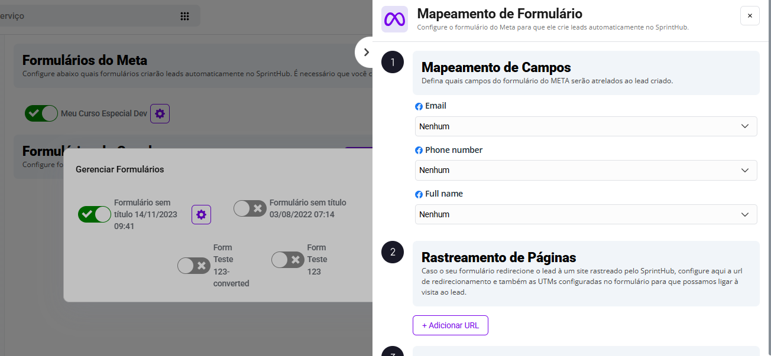Image resolution: width=771 pixels, height=356 pixels.
Task: Open gear settings for Formulário sem título 14/11/2023
Action: 201,214
